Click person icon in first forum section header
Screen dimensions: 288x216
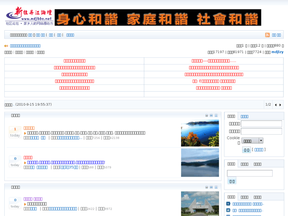(216, 115)
